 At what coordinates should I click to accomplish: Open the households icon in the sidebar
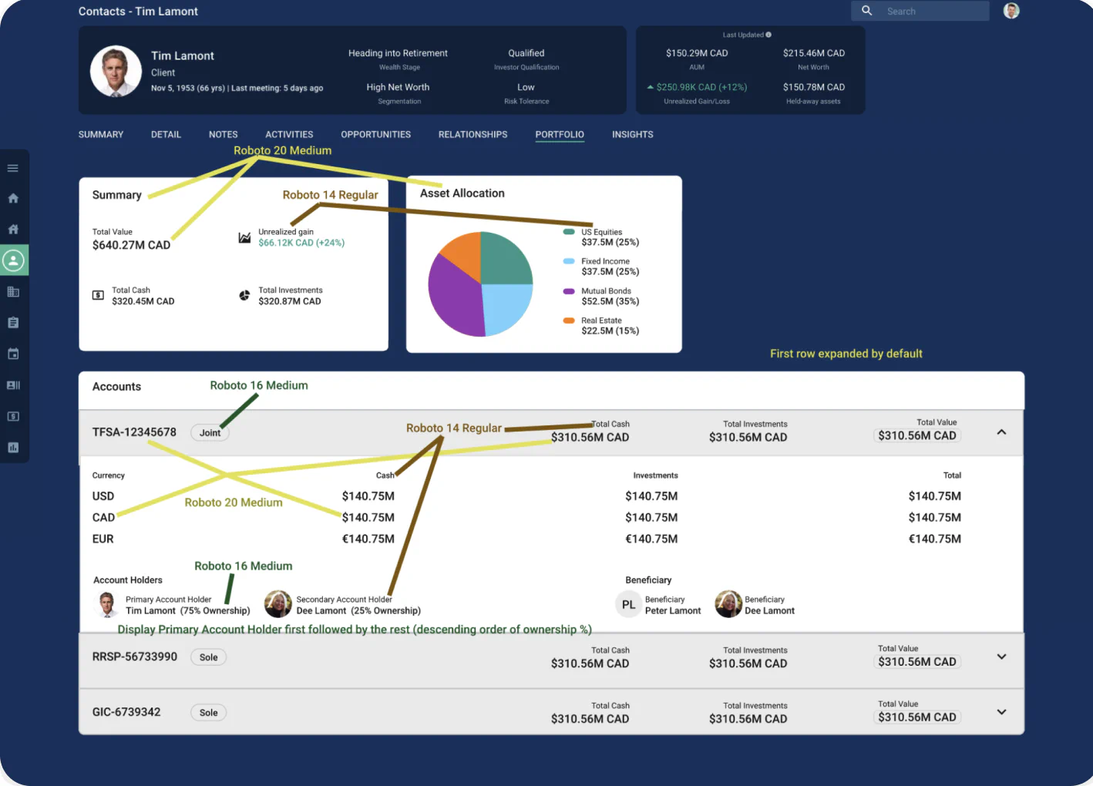tap(13, 229)
